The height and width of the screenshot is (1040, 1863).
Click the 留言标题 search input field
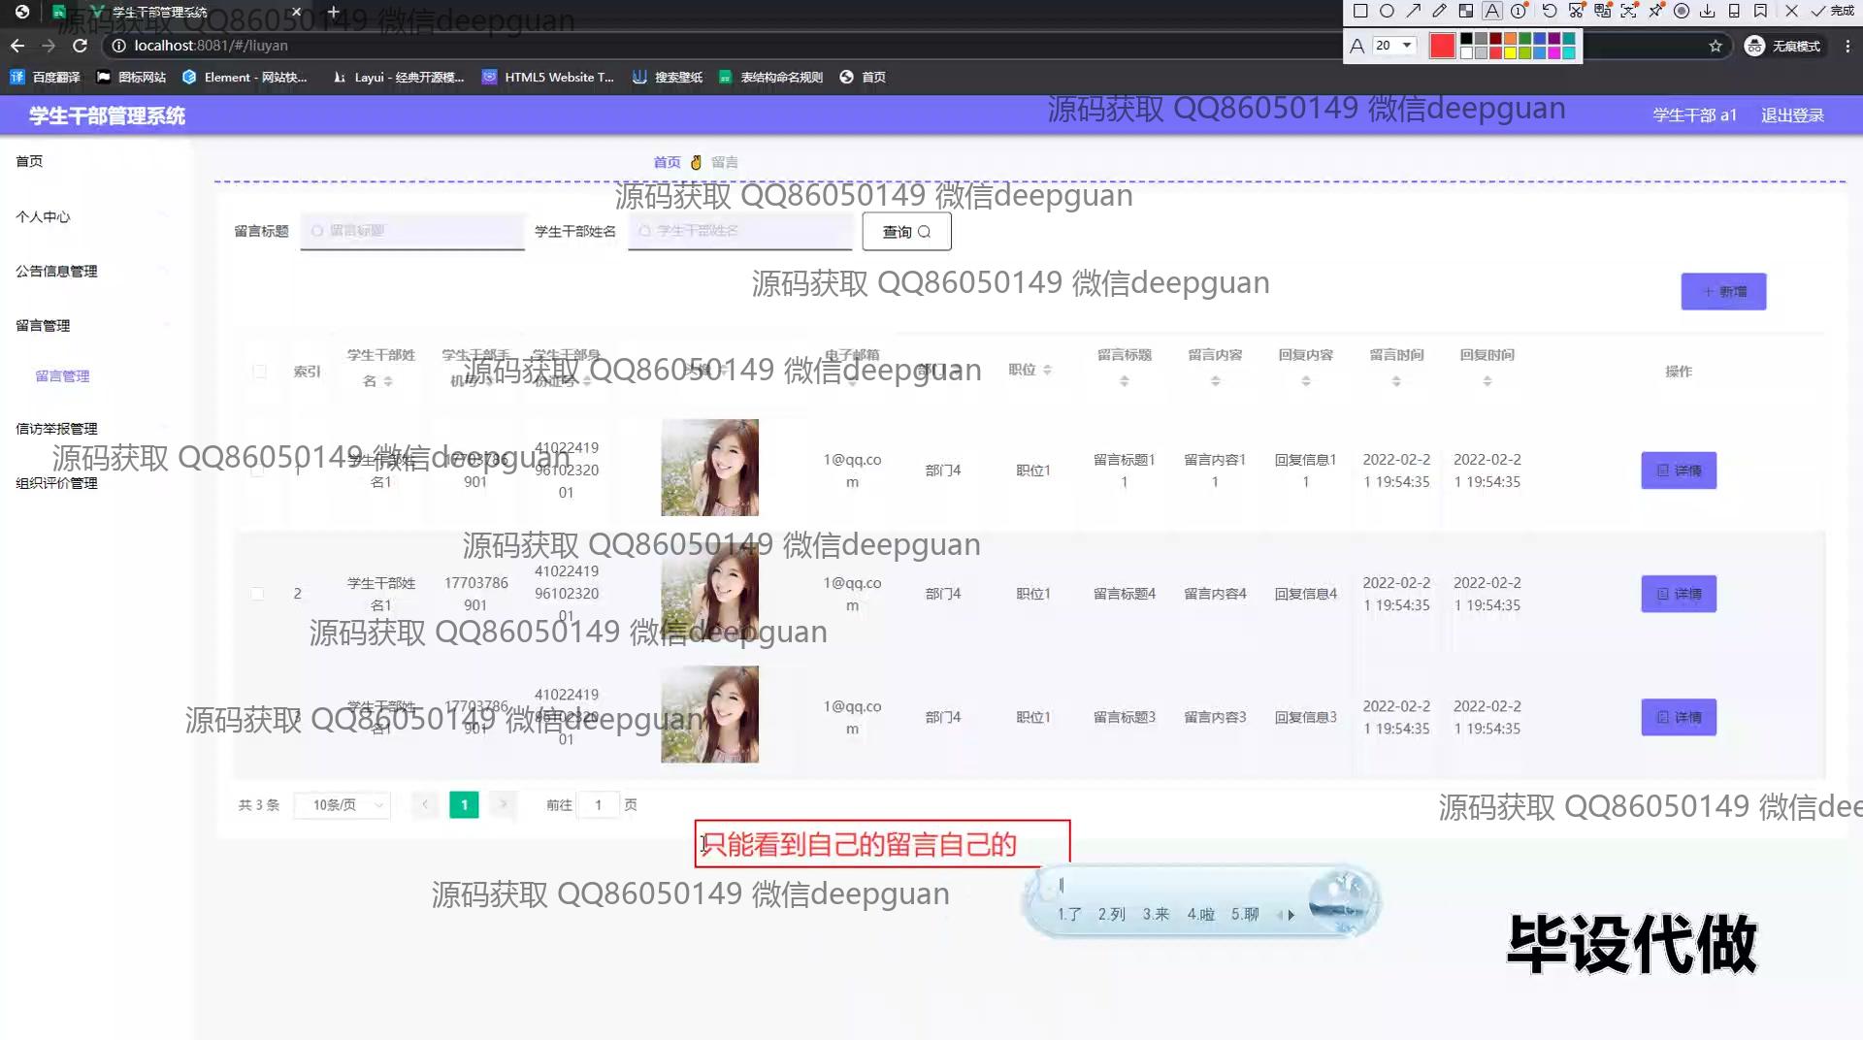[412, 231]
